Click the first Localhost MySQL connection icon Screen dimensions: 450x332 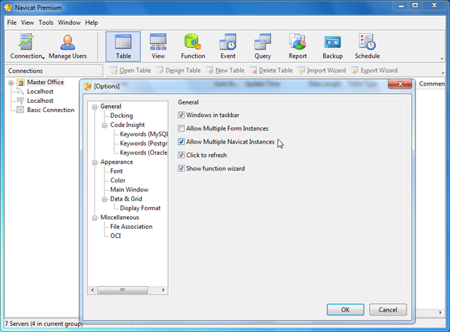(20, 92)
